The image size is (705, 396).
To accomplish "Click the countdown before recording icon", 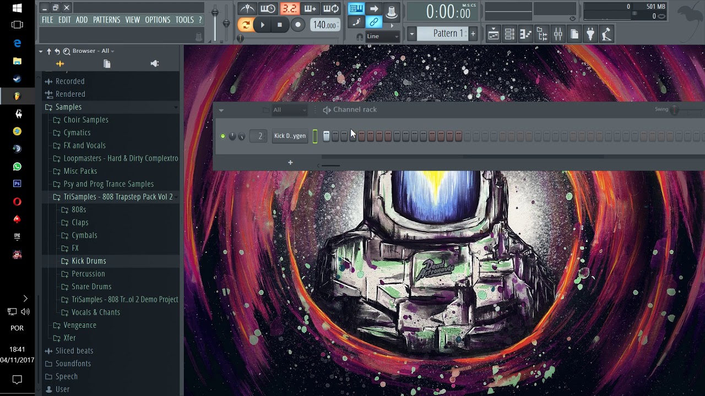I will click(x=289, y=8).
